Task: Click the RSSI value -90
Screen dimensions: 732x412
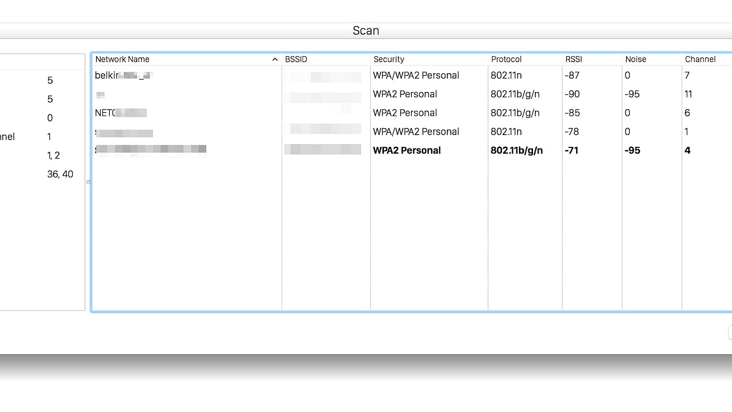Action: coord(572,94)
